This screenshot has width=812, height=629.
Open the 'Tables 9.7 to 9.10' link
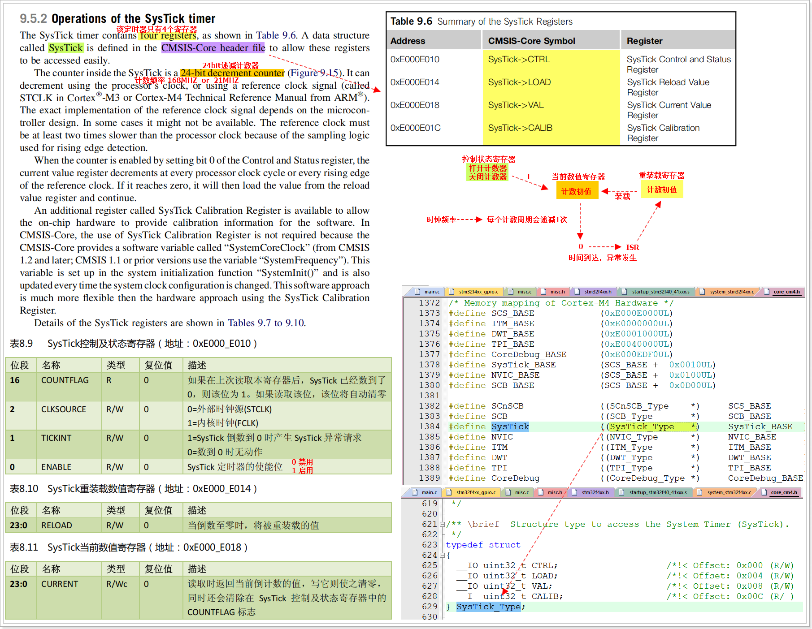coord(266,323)
